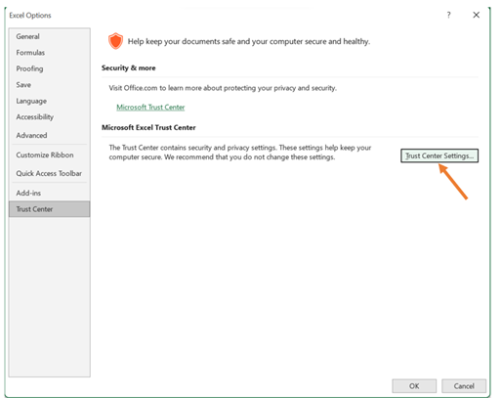Open the Save options category

pyautogui.click(x=50, y=85)
